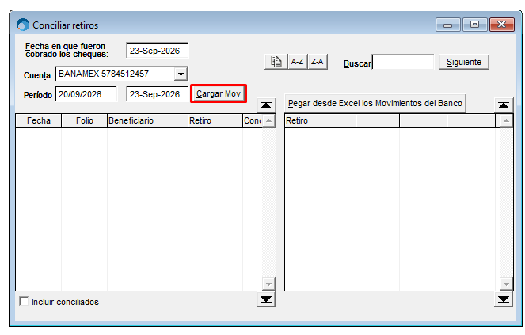Viewport: 525px width, 335px height.
Task: Jump to bottom of right bank list
Action: 504,299
